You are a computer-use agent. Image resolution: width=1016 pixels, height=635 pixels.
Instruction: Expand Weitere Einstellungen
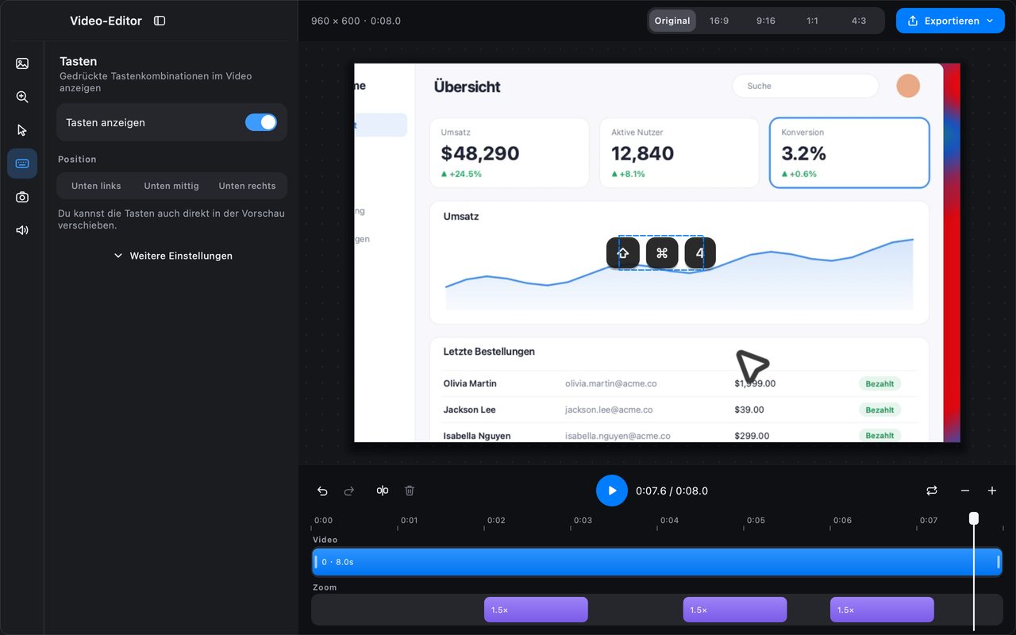point(172,256)
